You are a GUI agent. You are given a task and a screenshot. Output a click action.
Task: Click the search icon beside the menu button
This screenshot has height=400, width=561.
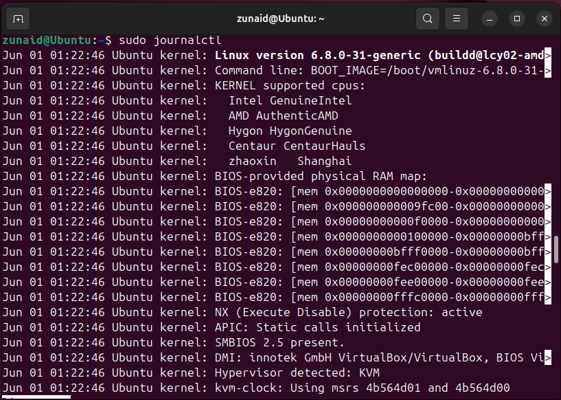pos(427,19)
